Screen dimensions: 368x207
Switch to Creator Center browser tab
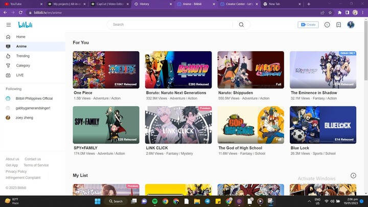[x=239, y=4]
